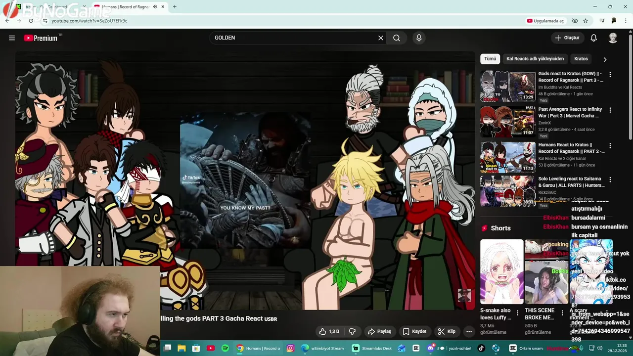The image size is (633, 356).
Task: Open Humans React to Kratos PART 2 thumbnail
Action: click(508, 157)
